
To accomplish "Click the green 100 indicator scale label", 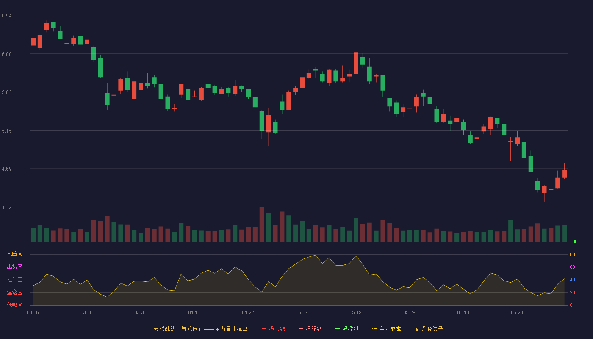I will (574, 242).
